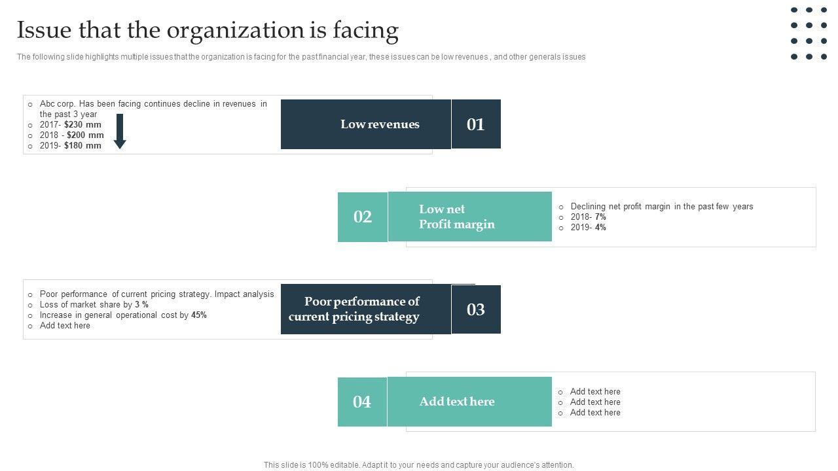Select the teal "Add text here" heading block
Image resolution: width=838 pixels, height=471 pixels.
(469, 402)
